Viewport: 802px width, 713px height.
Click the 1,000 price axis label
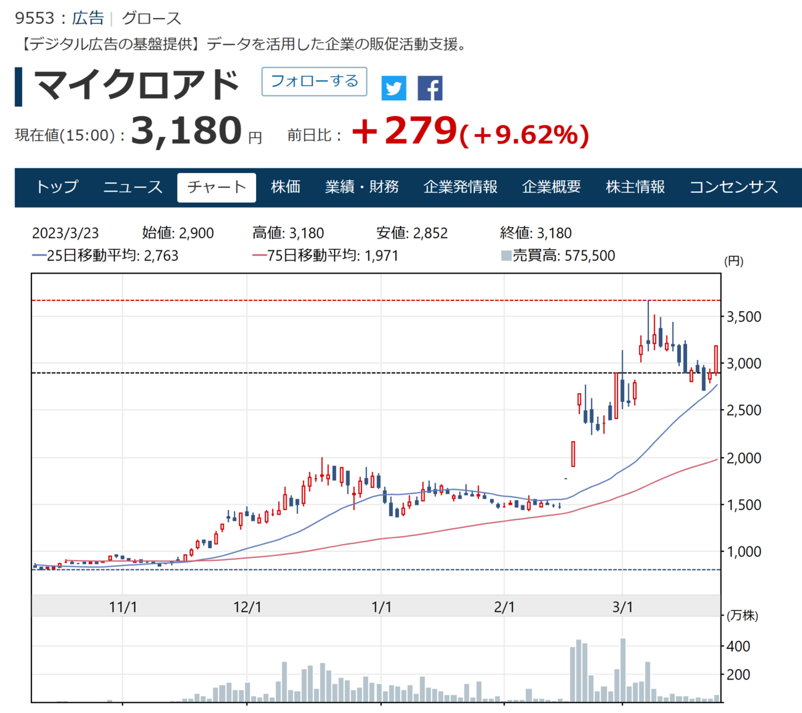(744, 552)
